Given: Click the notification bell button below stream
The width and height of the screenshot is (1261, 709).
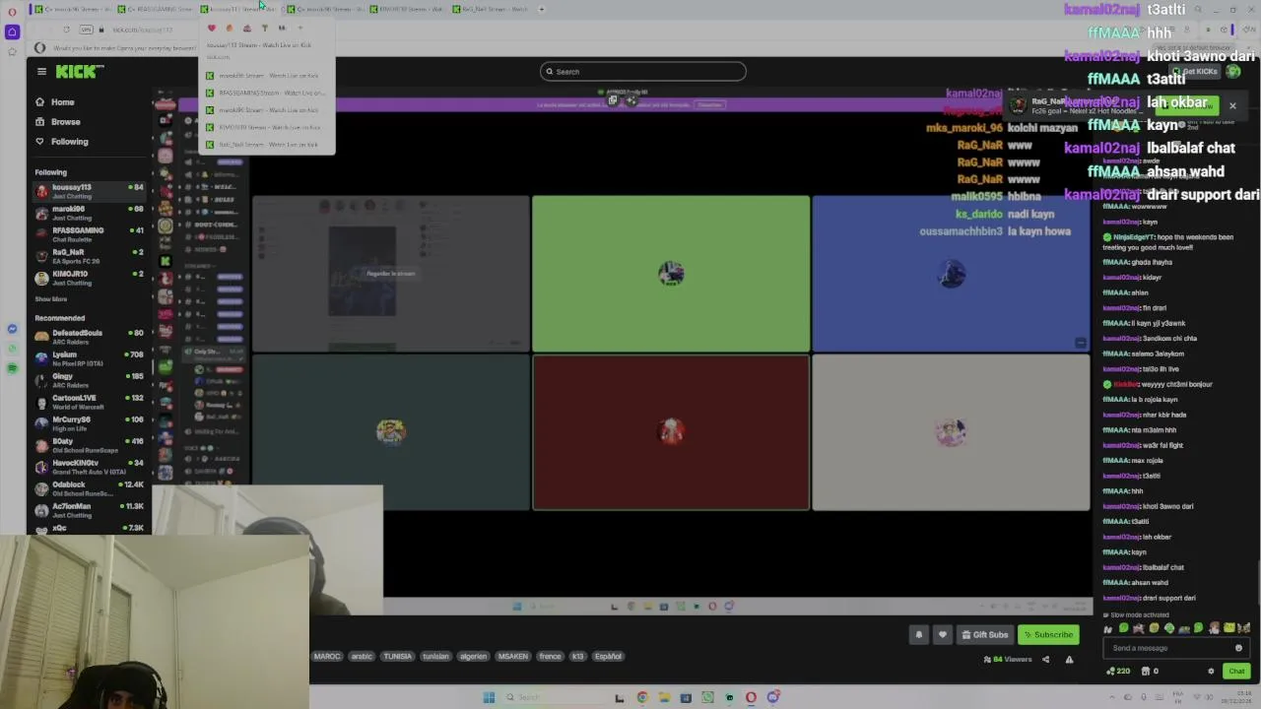Looking at the screenshot, I should 919,635.
